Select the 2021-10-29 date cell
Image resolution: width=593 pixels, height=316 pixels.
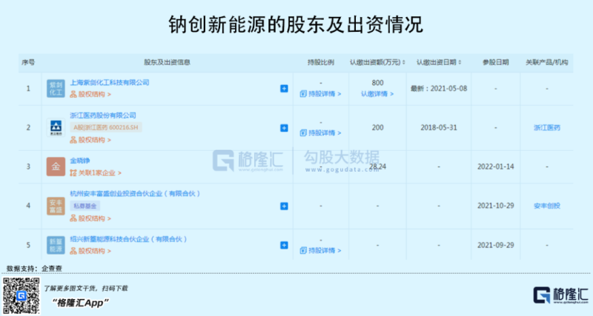tap(495, 206)
